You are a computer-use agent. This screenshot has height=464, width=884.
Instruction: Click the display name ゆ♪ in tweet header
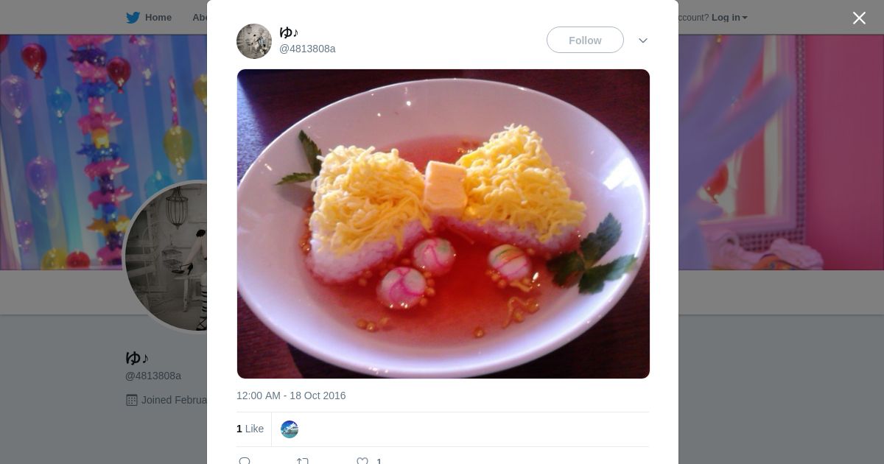tap(289, 32)
